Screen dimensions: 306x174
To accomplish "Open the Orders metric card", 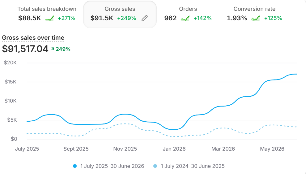I will pos(188,14).
